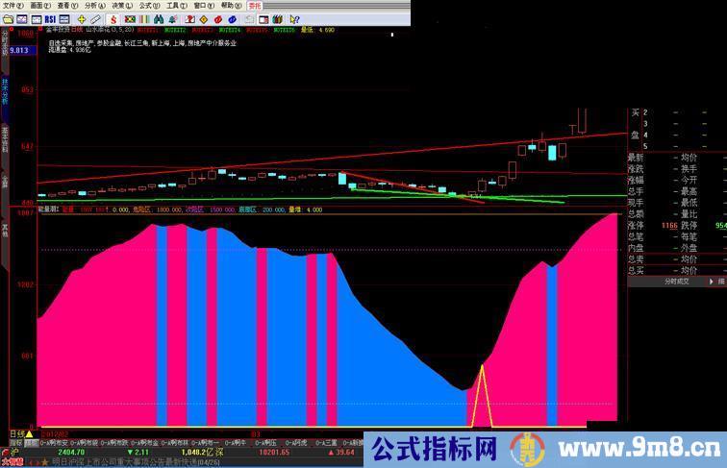Click the 大智慧 logo in status bar
Image resolution: width=727 pixels, height=468 pixels.
pos(12,461)
